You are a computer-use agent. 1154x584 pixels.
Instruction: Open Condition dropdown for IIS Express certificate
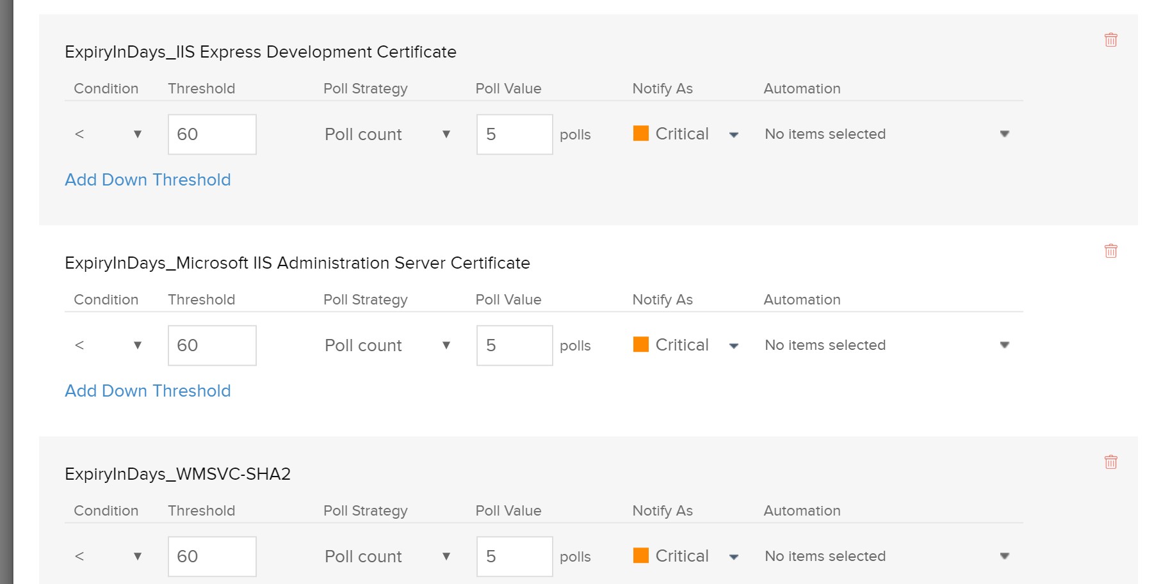108,134
